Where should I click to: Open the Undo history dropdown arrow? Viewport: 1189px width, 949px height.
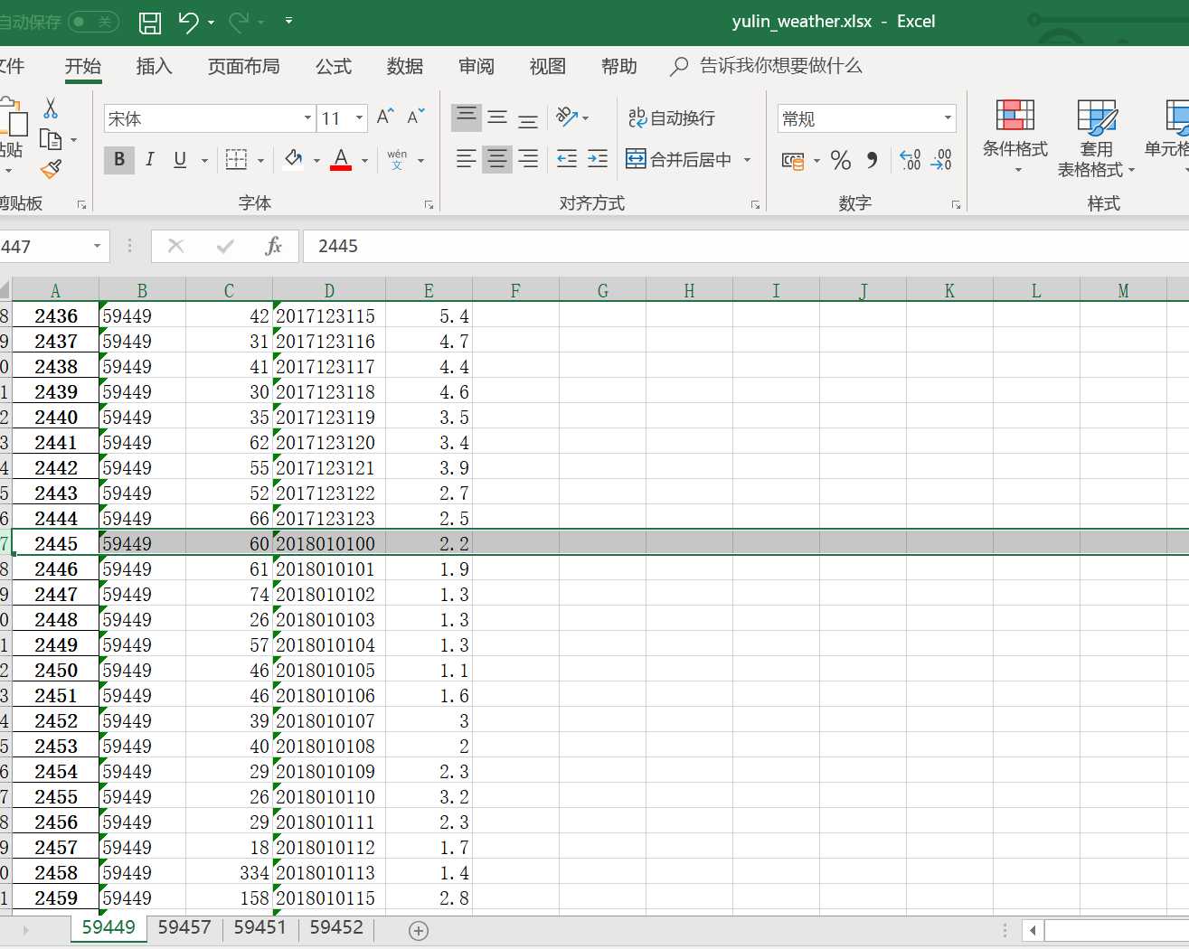coord(212,22)
